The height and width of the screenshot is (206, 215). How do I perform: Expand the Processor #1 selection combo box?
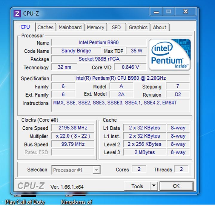pyautogui.click(x=76, y=170)
